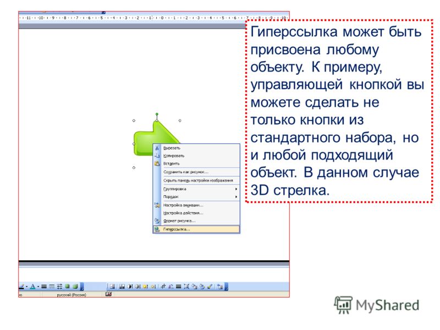
Task: Click the Line Color pencil icon
Action: (x=21, y=287)
